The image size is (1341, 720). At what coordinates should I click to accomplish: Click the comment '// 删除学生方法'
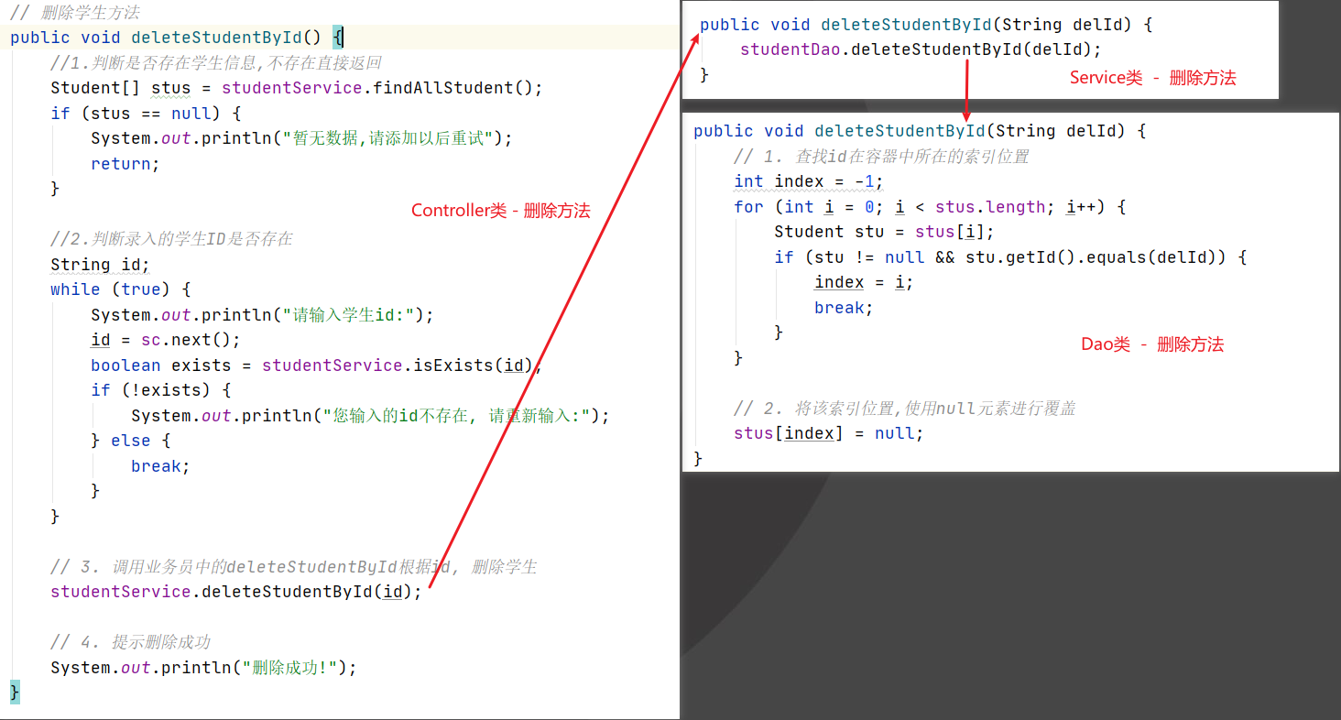pyautogui.click(x=75, y=13)
